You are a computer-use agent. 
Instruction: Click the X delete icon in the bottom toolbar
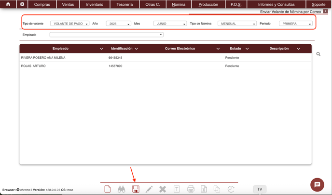(163, 189)
